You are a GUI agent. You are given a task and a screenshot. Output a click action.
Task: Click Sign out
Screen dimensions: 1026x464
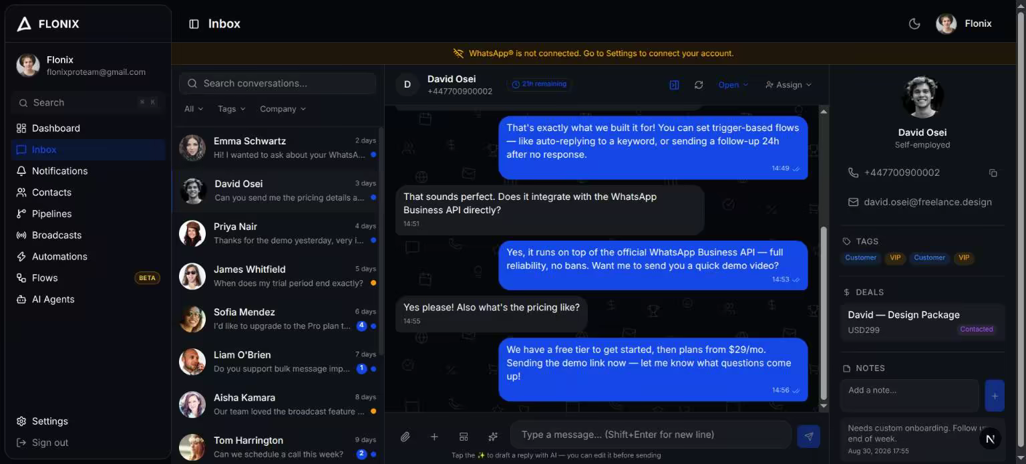point(50,443)
